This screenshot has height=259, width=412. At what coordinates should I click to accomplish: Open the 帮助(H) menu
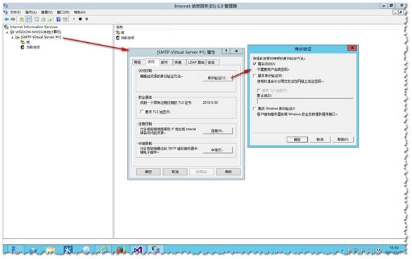(79, 13)
